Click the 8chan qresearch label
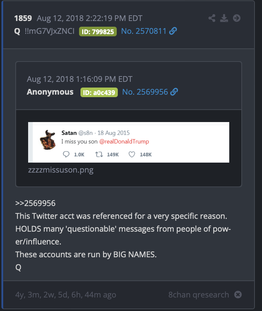This screenshot has height=311, width=262. pyautogui.click(x=199, y=295)
